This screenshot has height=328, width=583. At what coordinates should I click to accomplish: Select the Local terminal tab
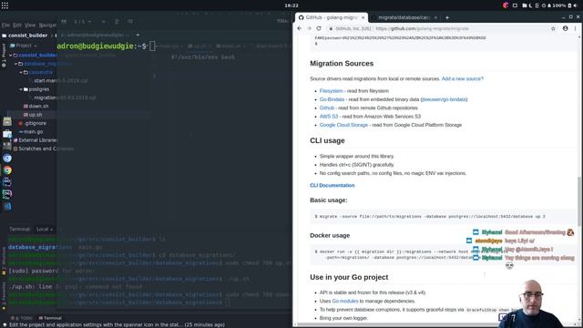[x=45, y=229]
